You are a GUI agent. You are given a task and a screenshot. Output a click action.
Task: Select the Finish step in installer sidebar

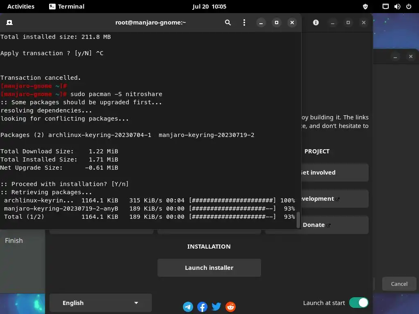[x=14, y=240]
